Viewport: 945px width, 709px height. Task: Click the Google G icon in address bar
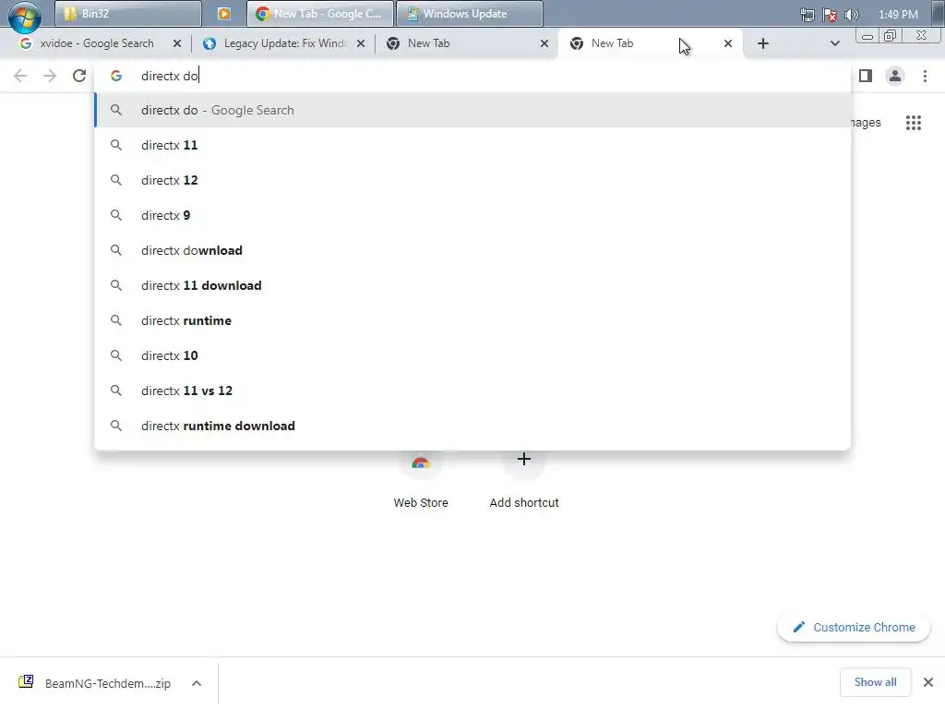(116, 76)
